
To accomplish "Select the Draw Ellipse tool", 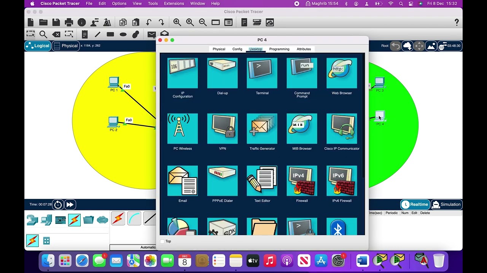I will pyautogui.click(x=123, y=35).
